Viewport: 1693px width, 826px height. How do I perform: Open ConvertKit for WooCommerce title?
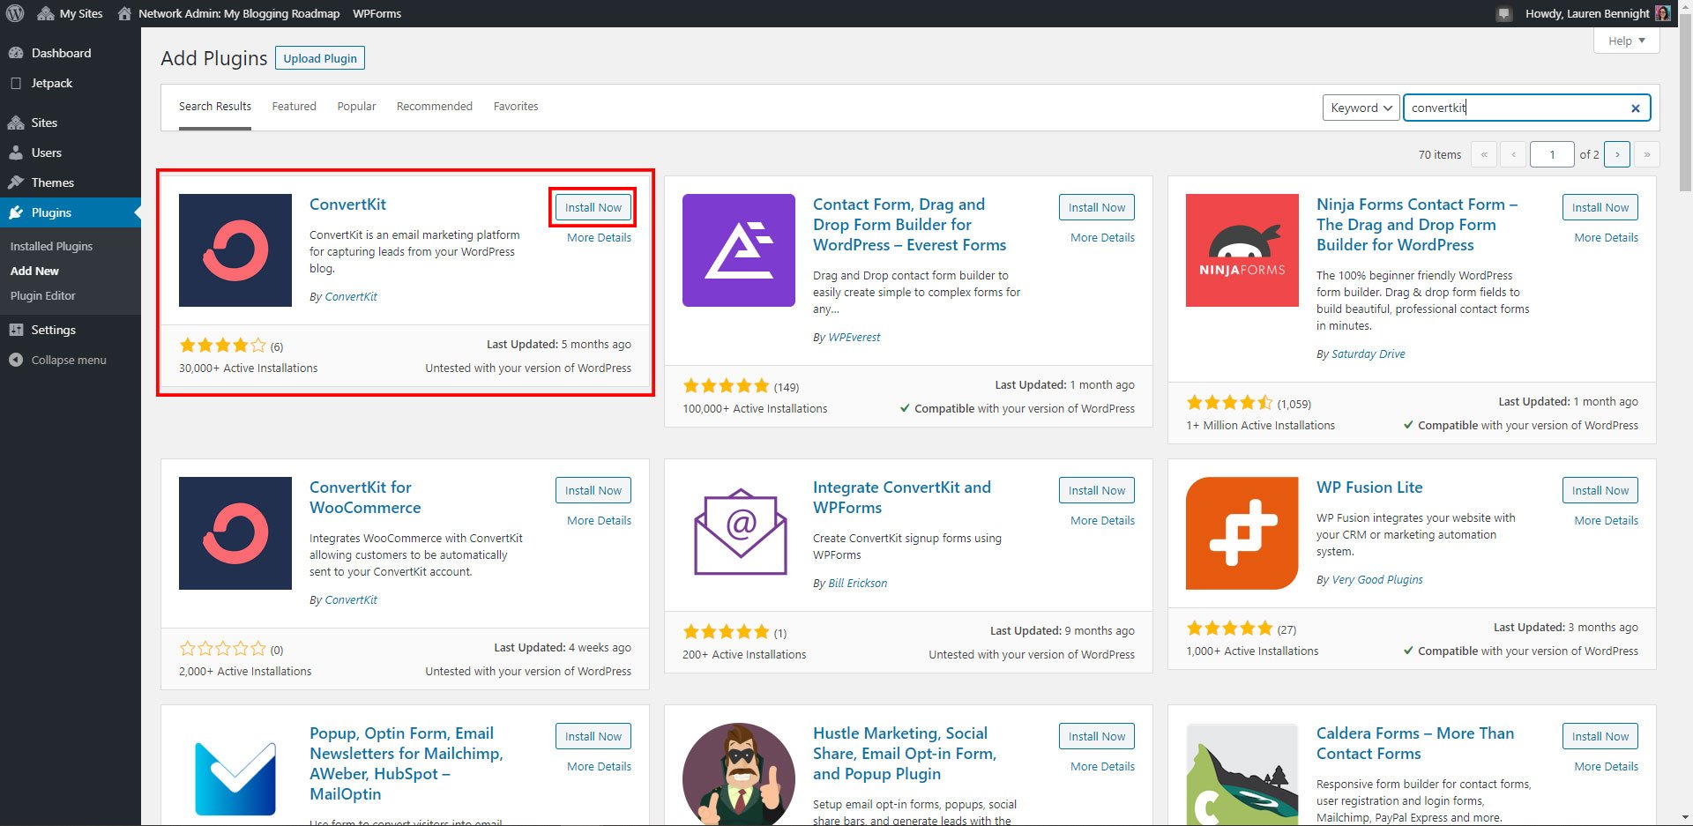365,497
